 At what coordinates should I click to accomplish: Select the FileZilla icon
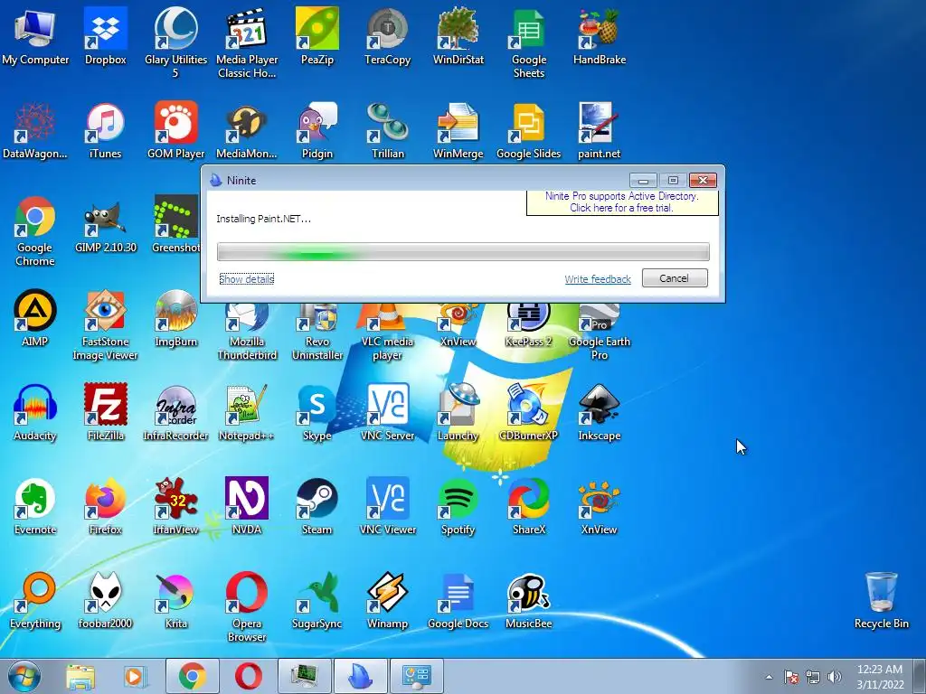[x=105, y=412]
